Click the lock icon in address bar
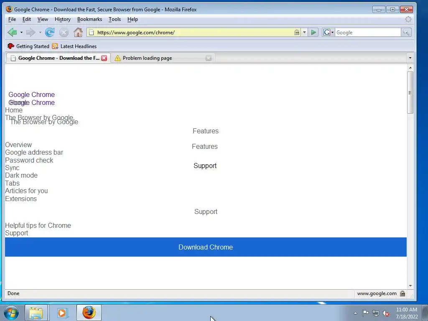 (x=297, y=33)
